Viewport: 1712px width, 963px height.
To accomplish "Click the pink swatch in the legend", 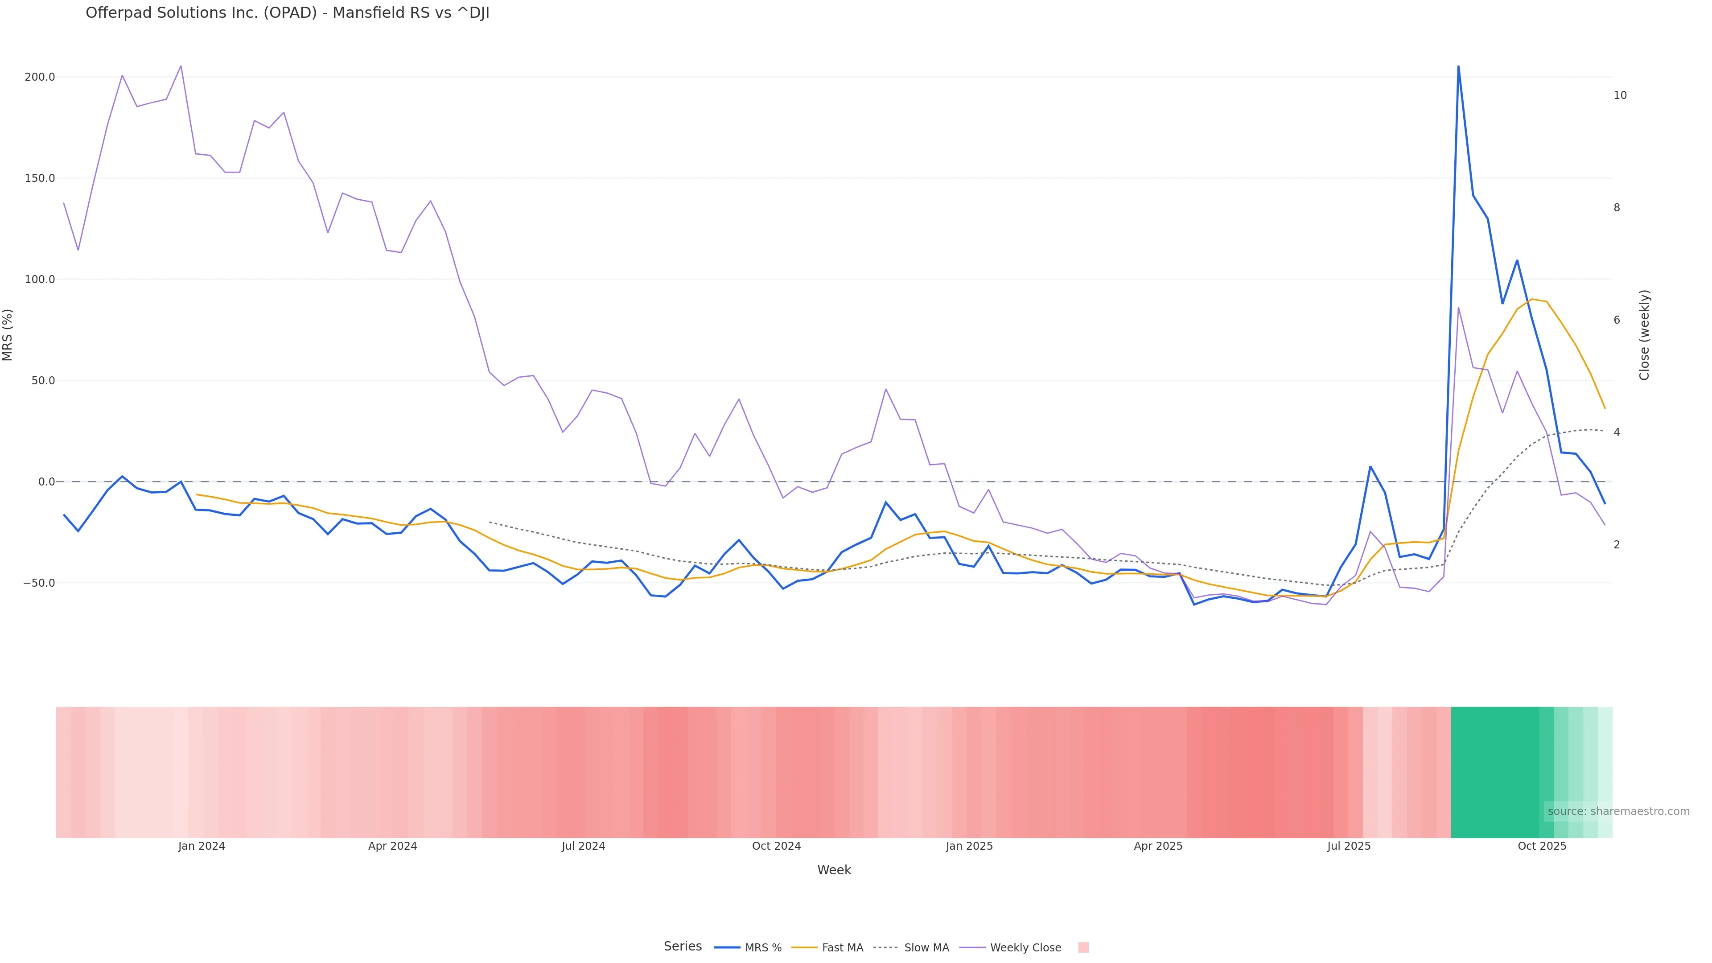I will [x=1083, y=948].
